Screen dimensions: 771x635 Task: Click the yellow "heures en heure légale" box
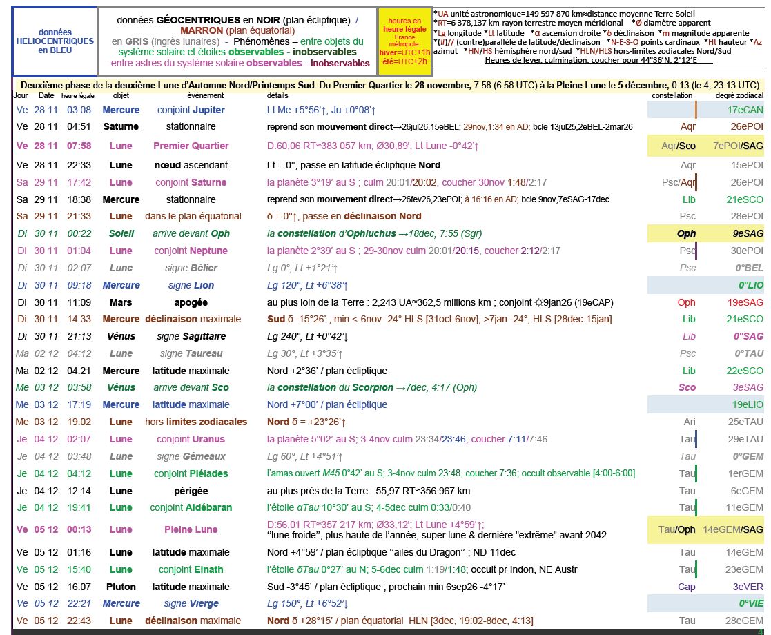coord(404,41)
